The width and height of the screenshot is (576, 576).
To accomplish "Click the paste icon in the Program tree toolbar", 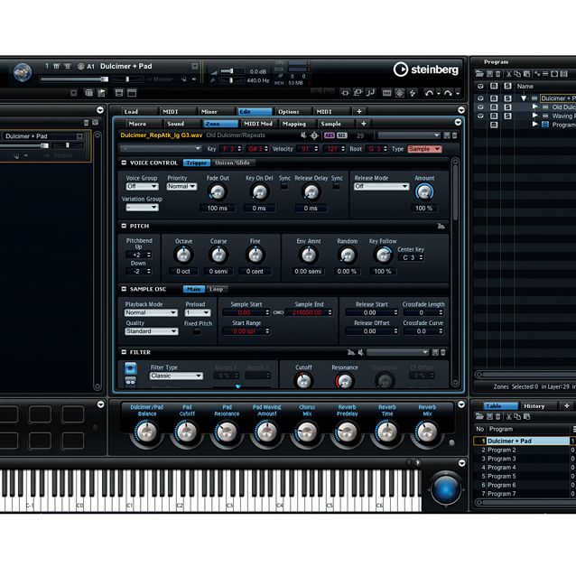I will (526, 74).
